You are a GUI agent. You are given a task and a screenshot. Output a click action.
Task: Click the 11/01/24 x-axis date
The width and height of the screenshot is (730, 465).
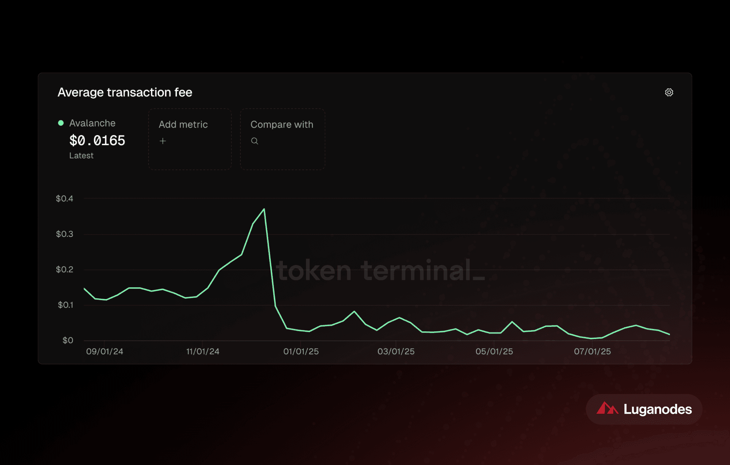[203, 352]
